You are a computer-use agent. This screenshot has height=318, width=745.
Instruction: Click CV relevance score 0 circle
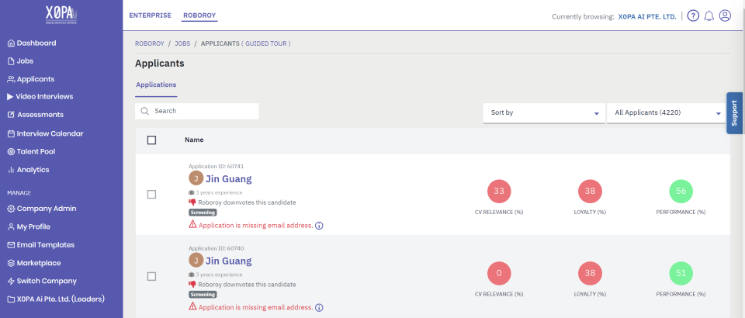pos(499,273)
